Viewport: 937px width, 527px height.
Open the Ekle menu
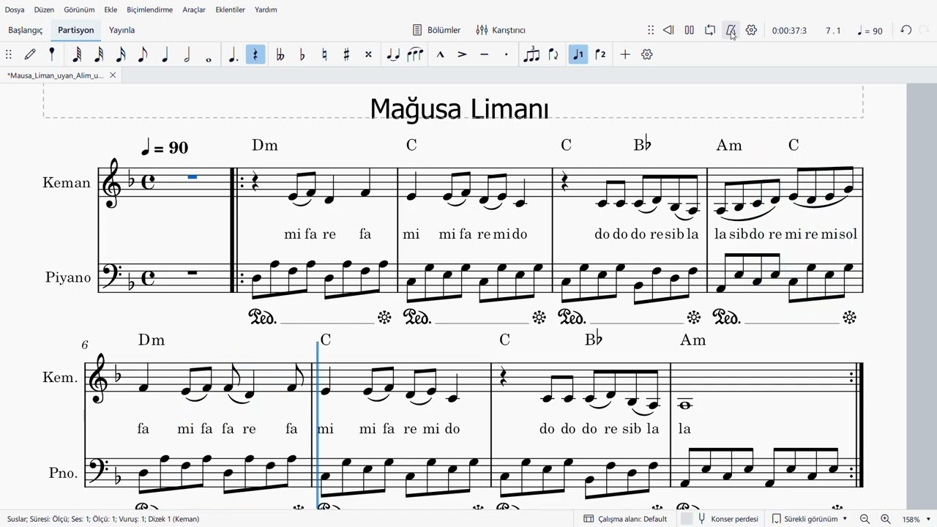(x=111, y=10)
